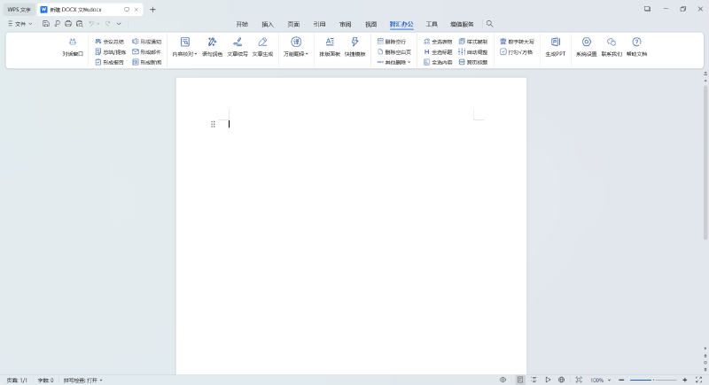Click the print preview icon
The image size is (709, 385).
point(80,24)
